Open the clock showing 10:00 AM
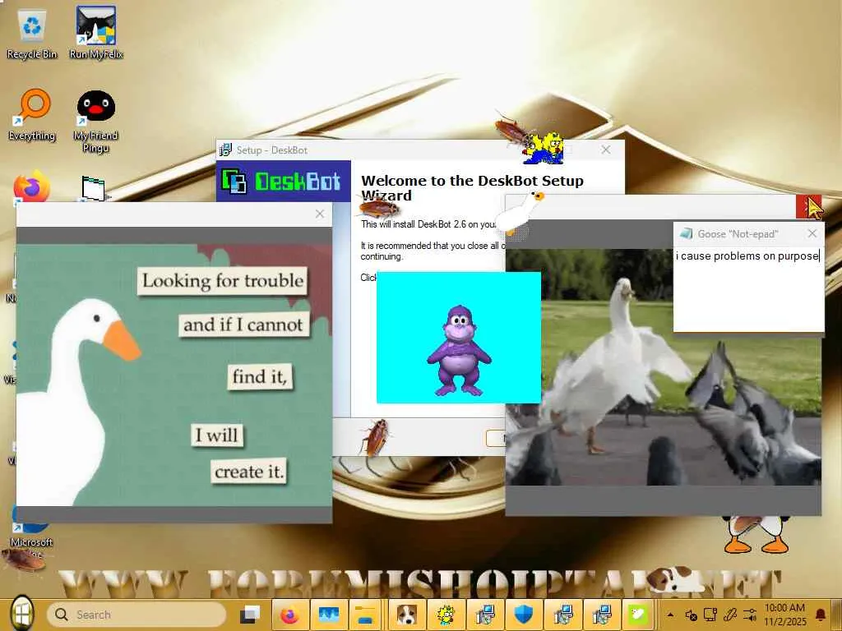Viewport: 842px width, 631px height. tap(784, 615)
